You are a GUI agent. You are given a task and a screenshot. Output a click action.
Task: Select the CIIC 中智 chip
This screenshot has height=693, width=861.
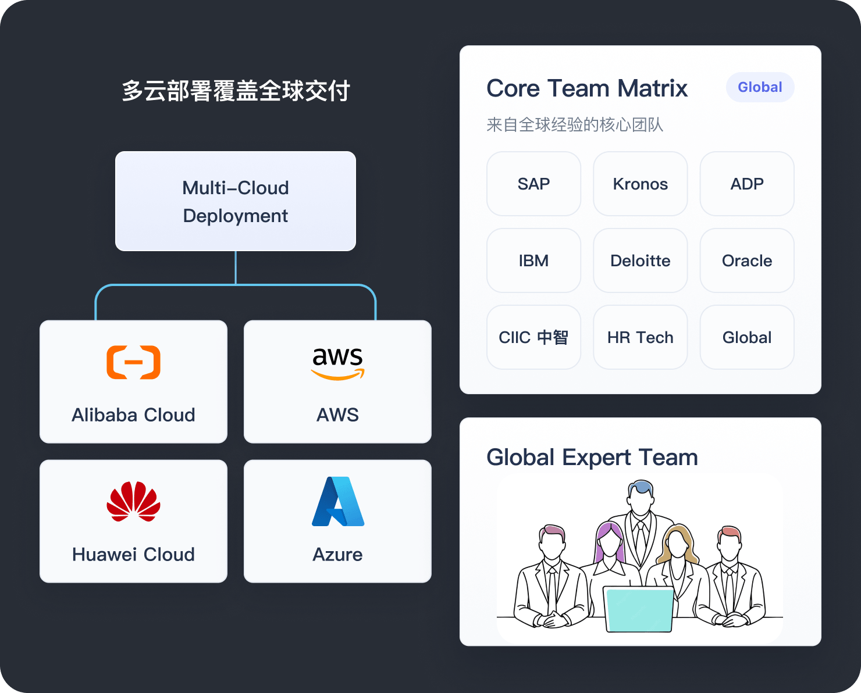click(533, 337)
